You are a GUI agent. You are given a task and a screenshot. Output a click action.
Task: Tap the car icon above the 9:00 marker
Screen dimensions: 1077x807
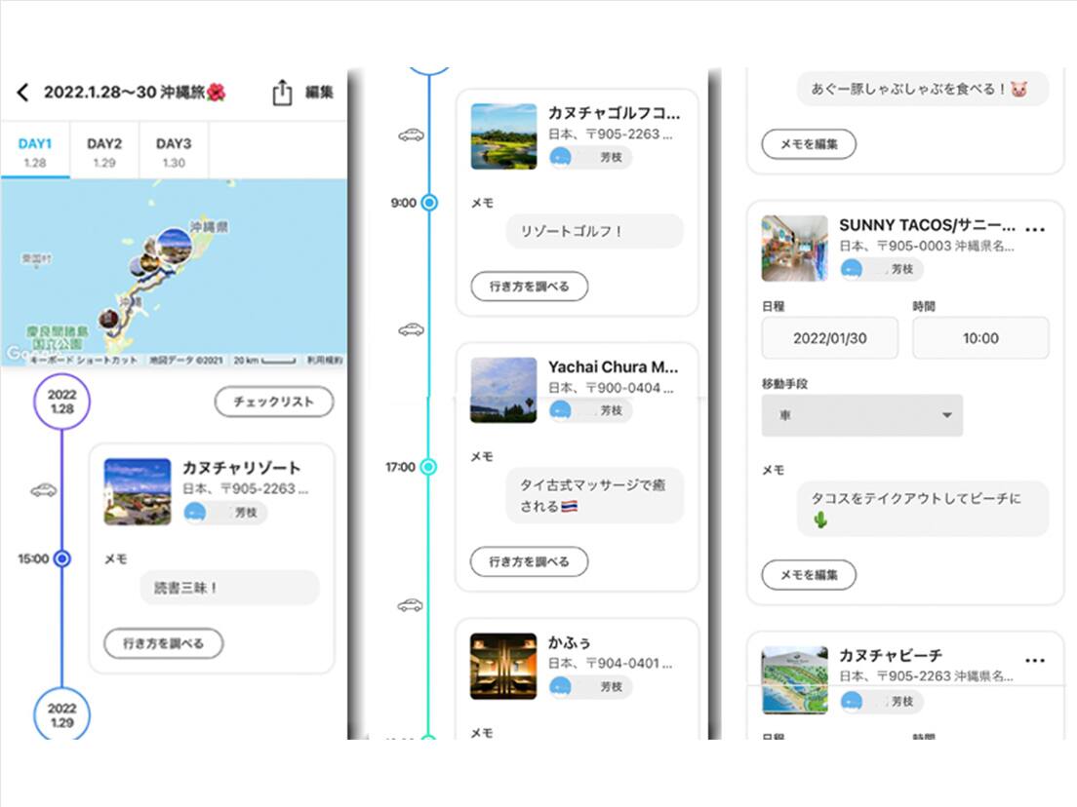(411, 135)
